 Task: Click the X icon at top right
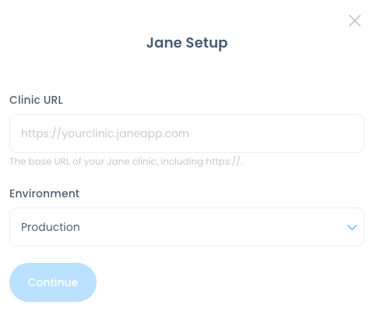[x=354, y=21]
